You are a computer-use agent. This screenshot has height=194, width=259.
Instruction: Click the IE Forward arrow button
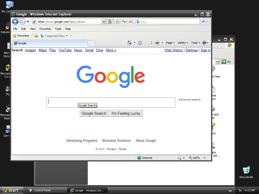click(22, 22)
